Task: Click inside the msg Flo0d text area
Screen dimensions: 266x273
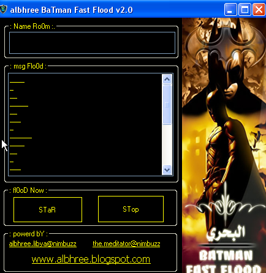Action: pos(85,124)
